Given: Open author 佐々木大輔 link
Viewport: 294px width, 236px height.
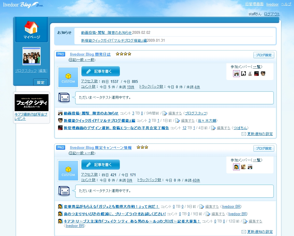Looking at the screenshot, I should [207, 121].
